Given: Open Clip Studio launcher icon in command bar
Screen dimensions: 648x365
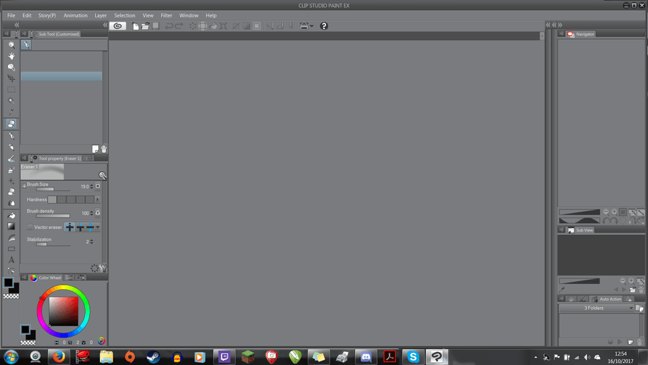Looking at the screenshot, I should (x=117, y=26).
